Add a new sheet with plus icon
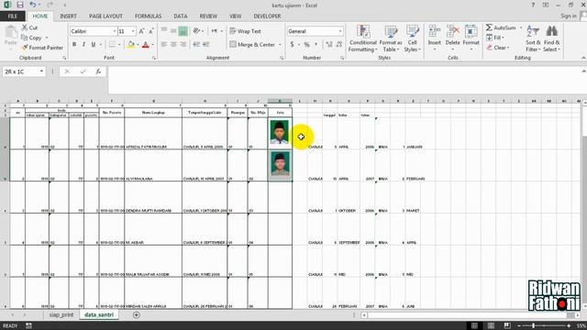This screenshot has height=330, width=587. [137, 315]
